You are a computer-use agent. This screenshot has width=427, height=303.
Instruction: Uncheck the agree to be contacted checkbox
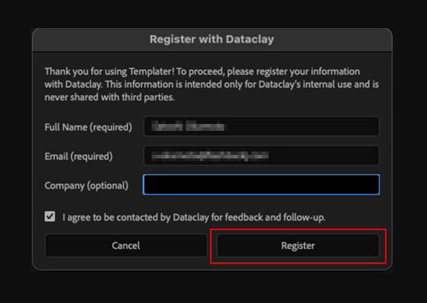[x=50, y=216]
